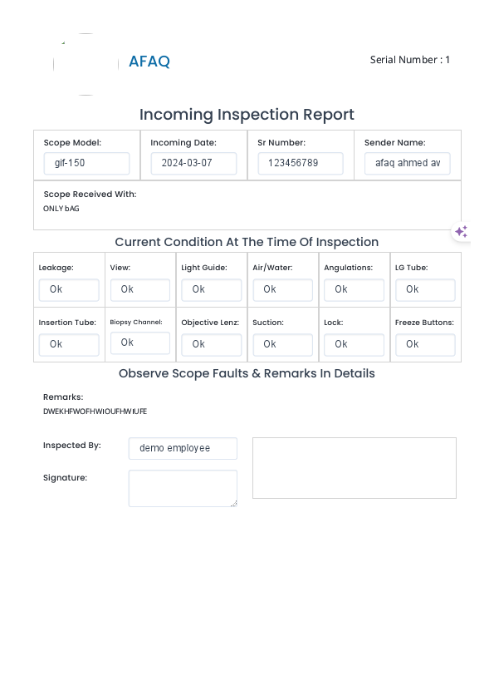Select the Air/Water condition field
This screenshot has width=494, height=700.
coord(282,289)
